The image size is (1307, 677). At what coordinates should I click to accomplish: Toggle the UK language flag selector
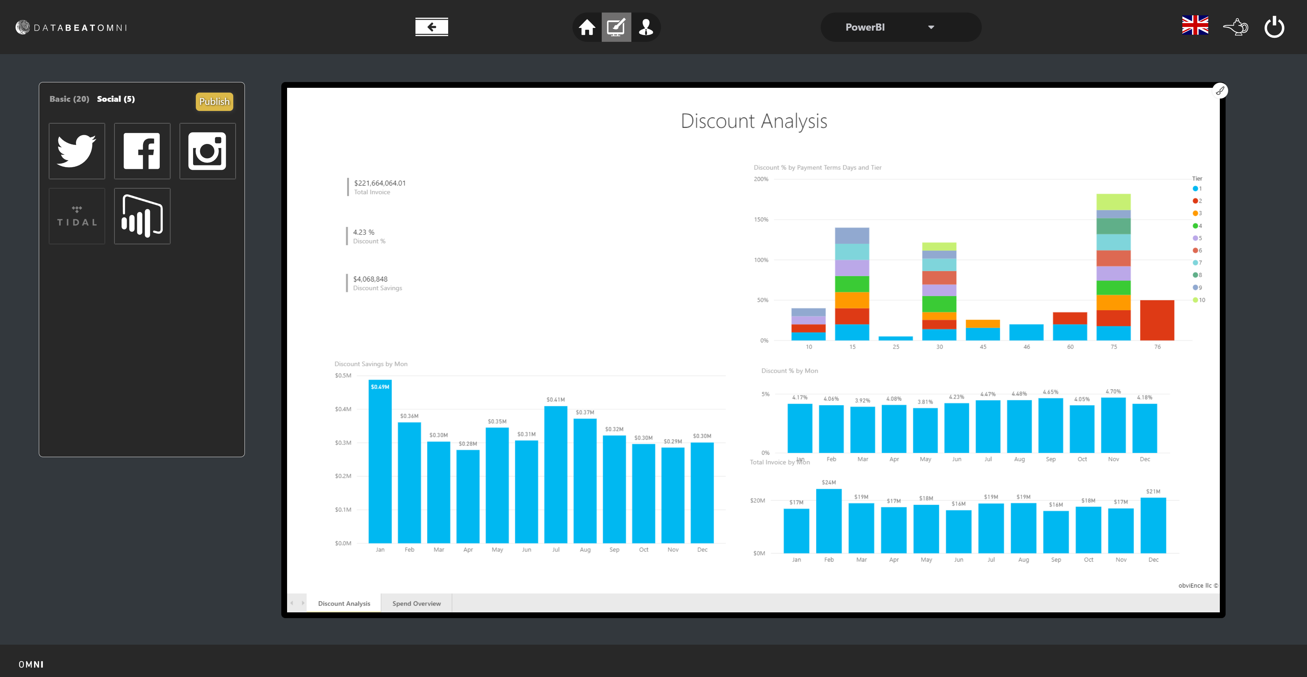point(1196,27)
